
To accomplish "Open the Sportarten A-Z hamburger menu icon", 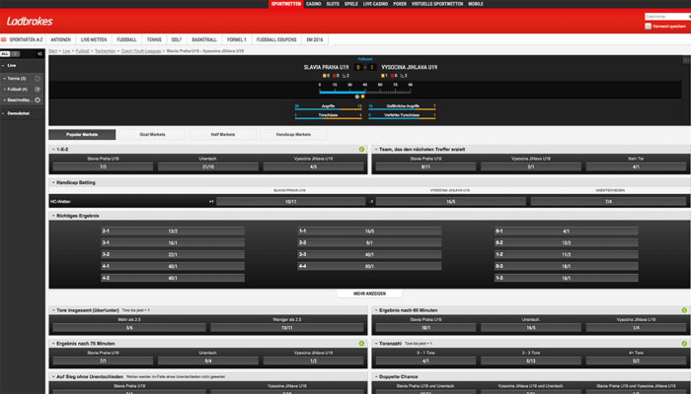I will pos(4,39).
